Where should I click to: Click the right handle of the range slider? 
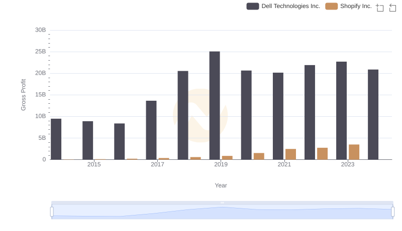(x=392, y=212)
